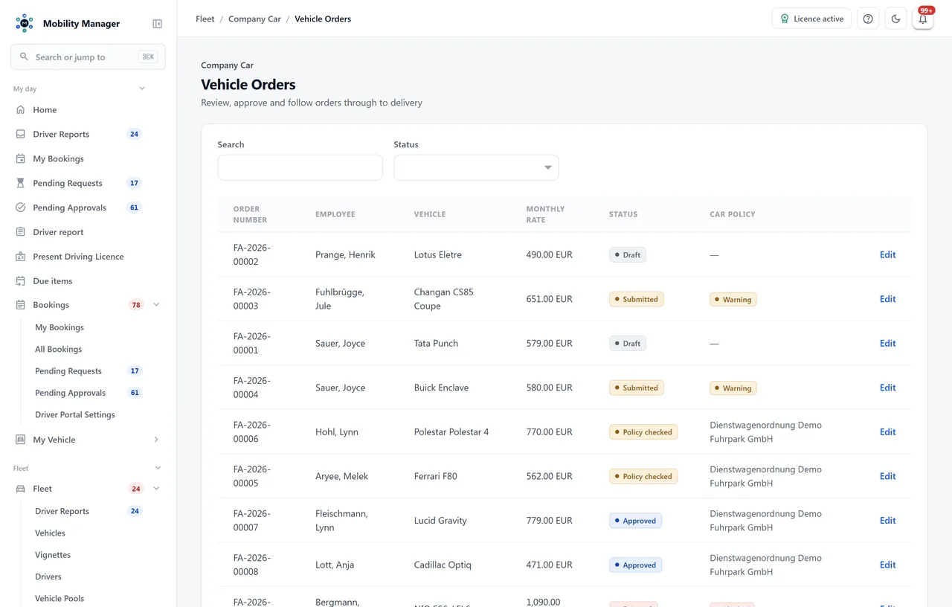Open the Status filter dropdown
The image size is (952, 607).
click(476, 167)
